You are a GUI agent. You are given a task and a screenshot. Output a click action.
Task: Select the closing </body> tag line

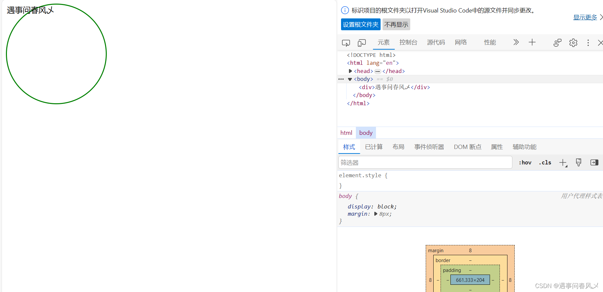coord(364,95)
